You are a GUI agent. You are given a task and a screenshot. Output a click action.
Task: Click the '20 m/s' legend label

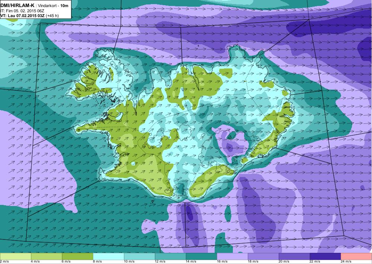point(284,262)
